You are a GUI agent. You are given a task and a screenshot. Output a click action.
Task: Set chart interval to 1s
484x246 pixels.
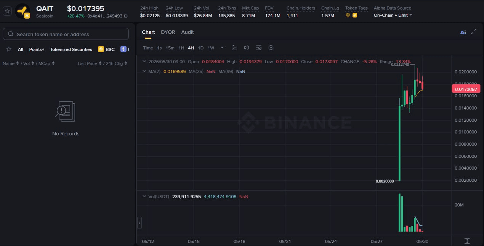point(159,48)
